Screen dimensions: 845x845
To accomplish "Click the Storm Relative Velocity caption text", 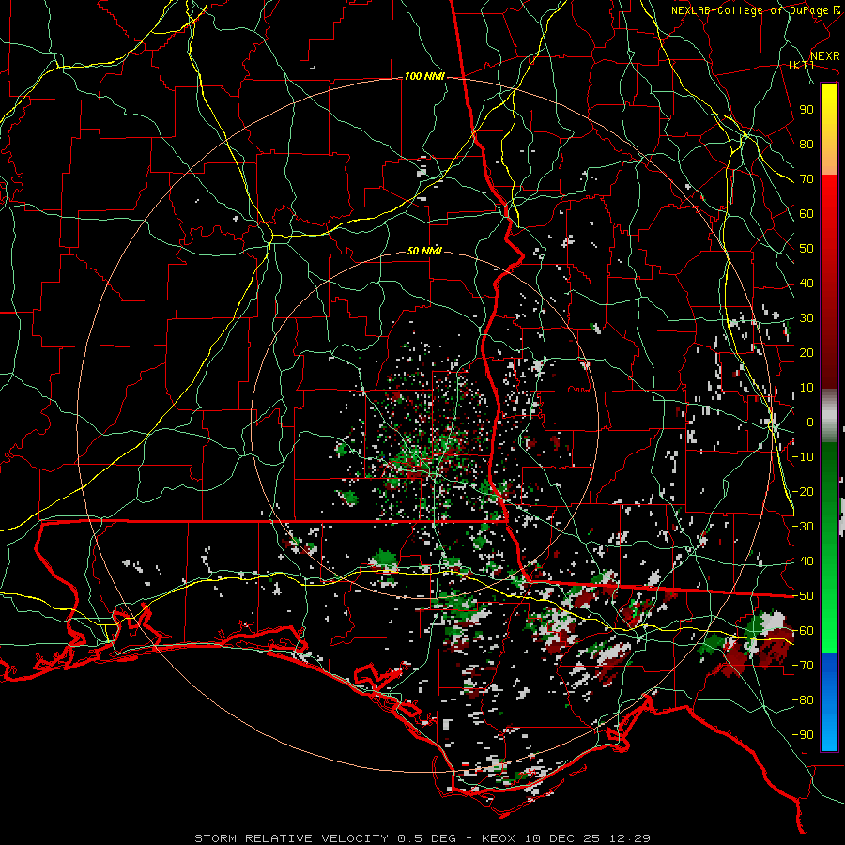I will point(422,838).
